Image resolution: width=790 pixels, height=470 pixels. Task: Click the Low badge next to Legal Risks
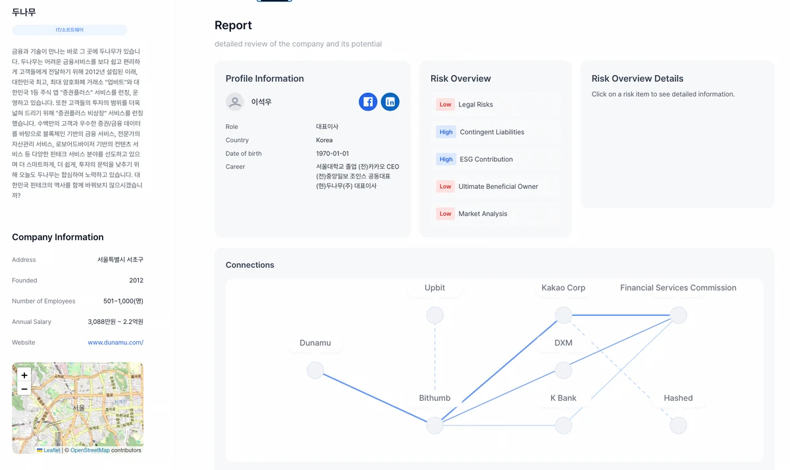(x=446, y=105)
